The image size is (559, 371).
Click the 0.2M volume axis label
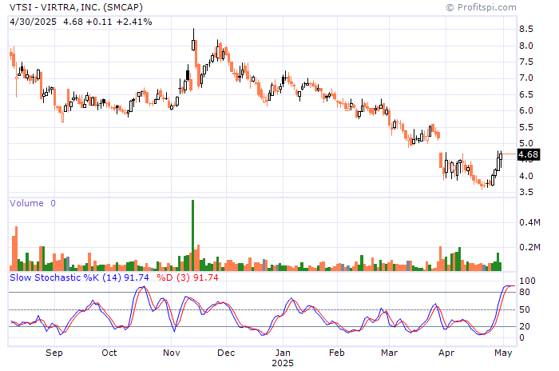click(529, 247)
